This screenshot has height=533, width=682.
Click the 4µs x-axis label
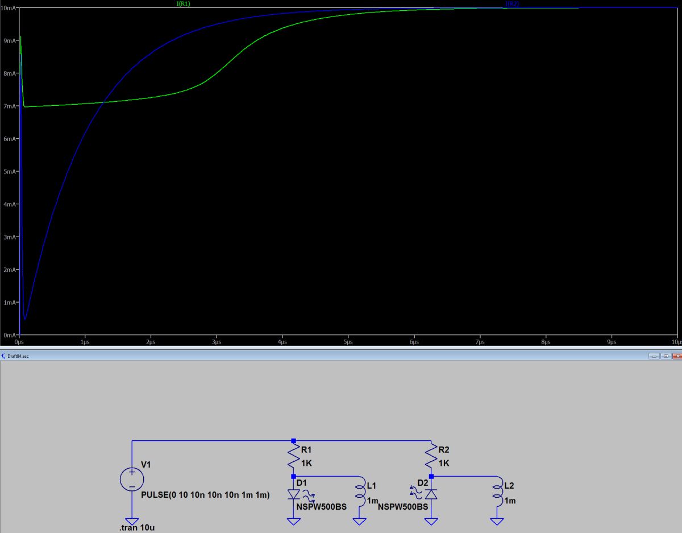282,342
